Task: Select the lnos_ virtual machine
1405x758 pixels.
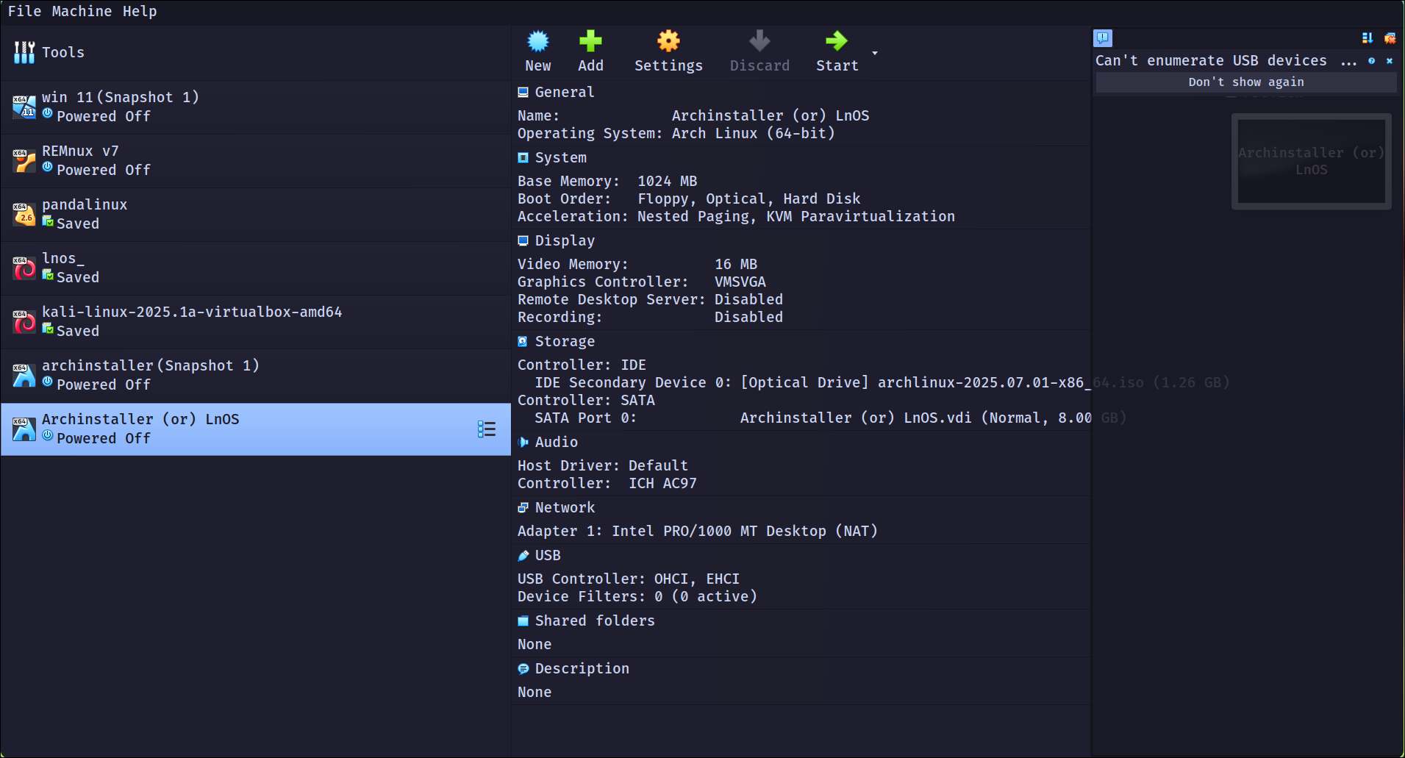Action: [256, 268]
